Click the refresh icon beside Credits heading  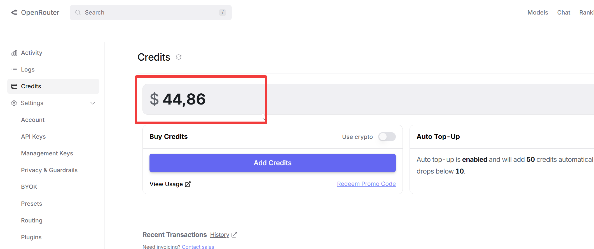(179, 57)
